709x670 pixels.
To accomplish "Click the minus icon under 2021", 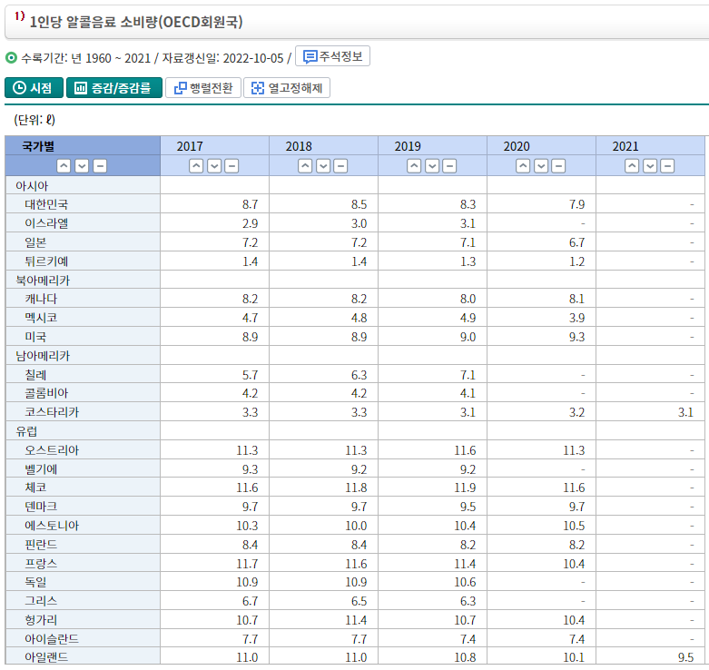I will tap(667, 166).
